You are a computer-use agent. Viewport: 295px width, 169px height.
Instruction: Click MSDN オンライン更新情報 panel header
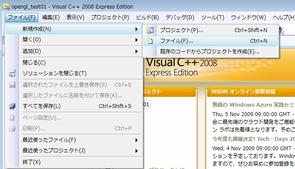(x=251, y=92)
